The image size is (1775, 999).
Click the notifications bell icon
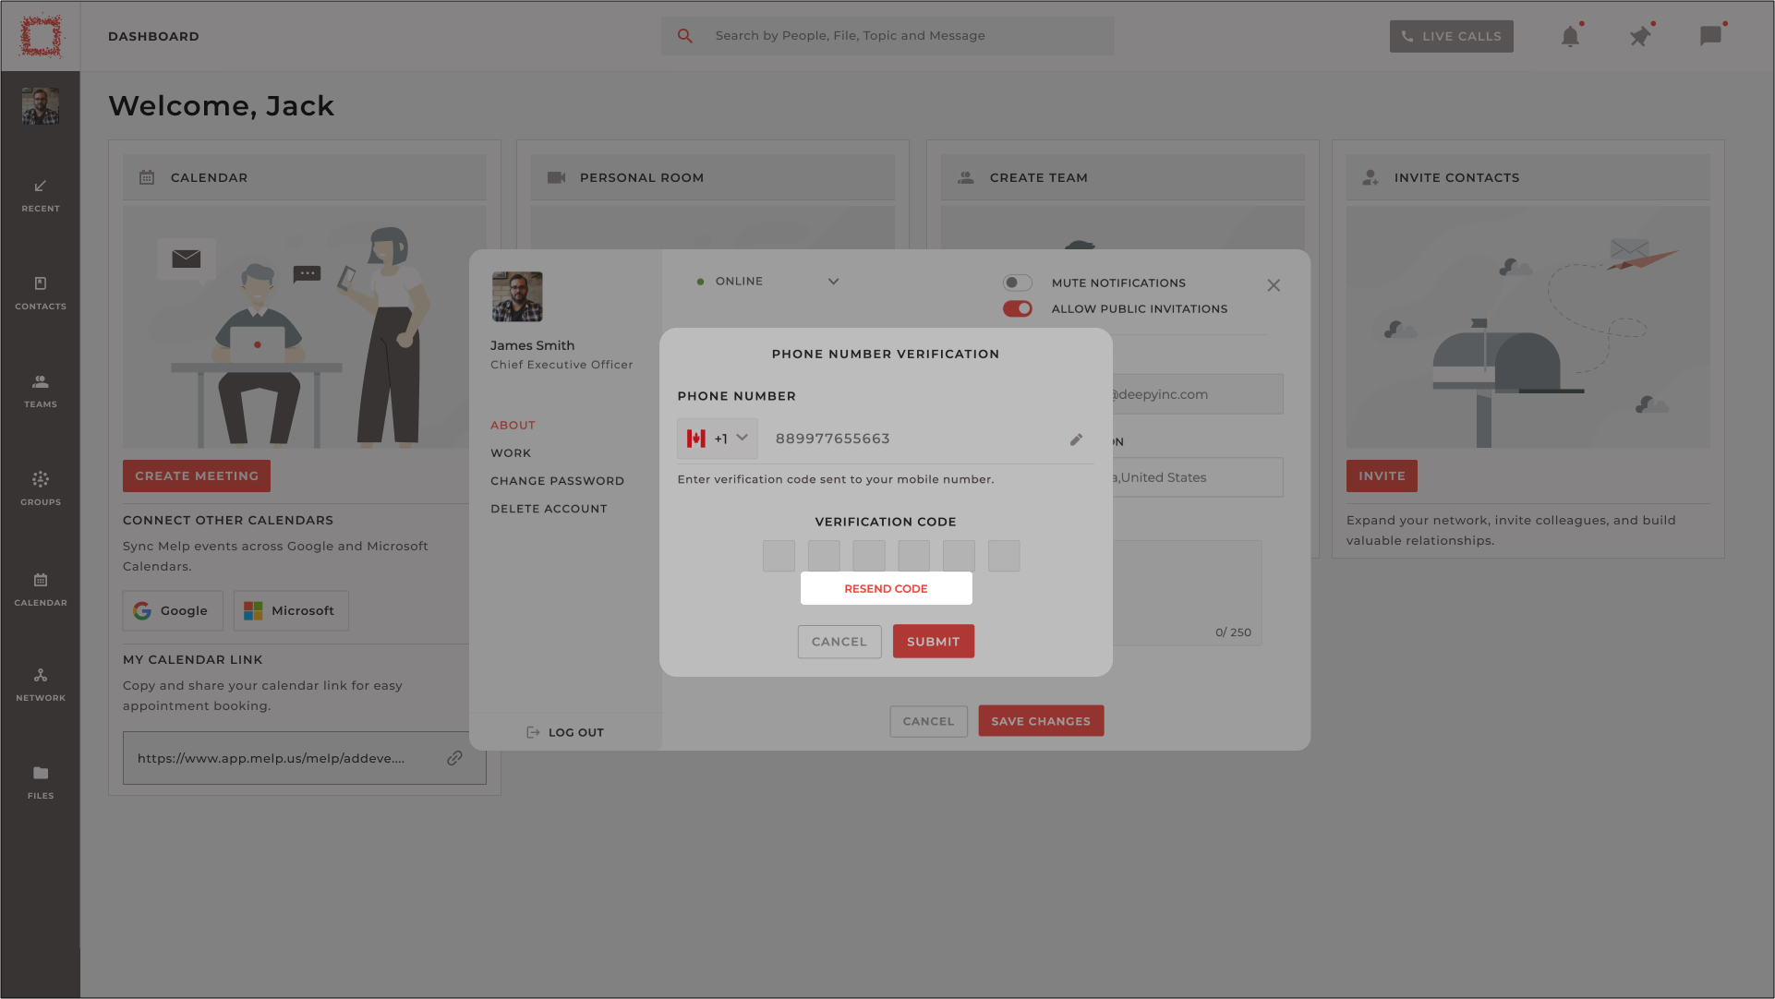pos(1572,35)
